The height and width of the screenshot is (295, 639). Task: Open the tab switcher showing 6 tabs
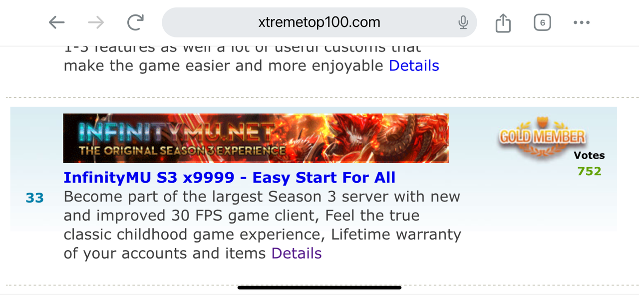(x=542, y=22)
